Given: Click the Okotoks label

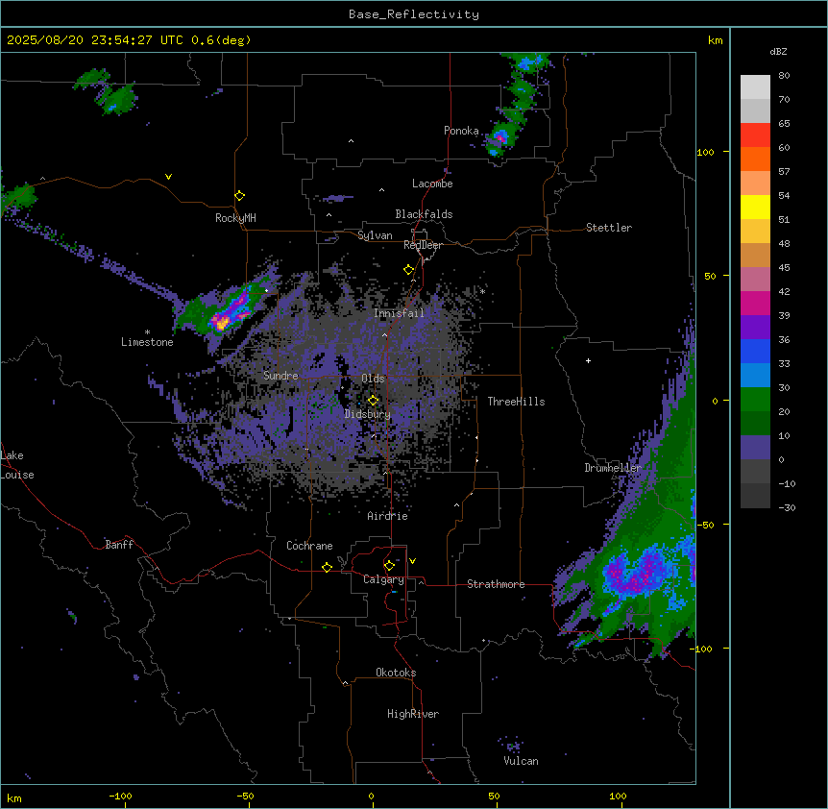Looking at the screenshot, I should point(396,673).
